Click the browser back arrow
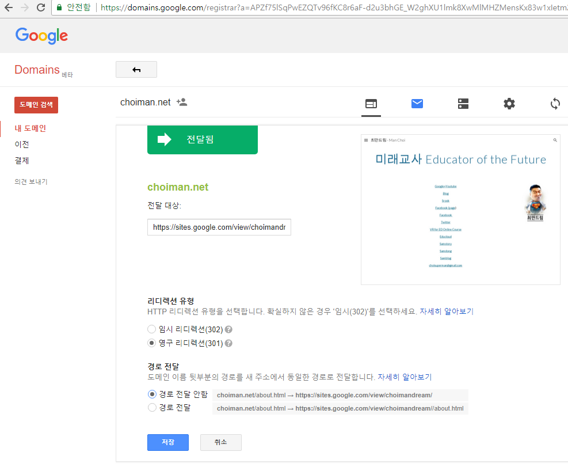 (8, 7)
